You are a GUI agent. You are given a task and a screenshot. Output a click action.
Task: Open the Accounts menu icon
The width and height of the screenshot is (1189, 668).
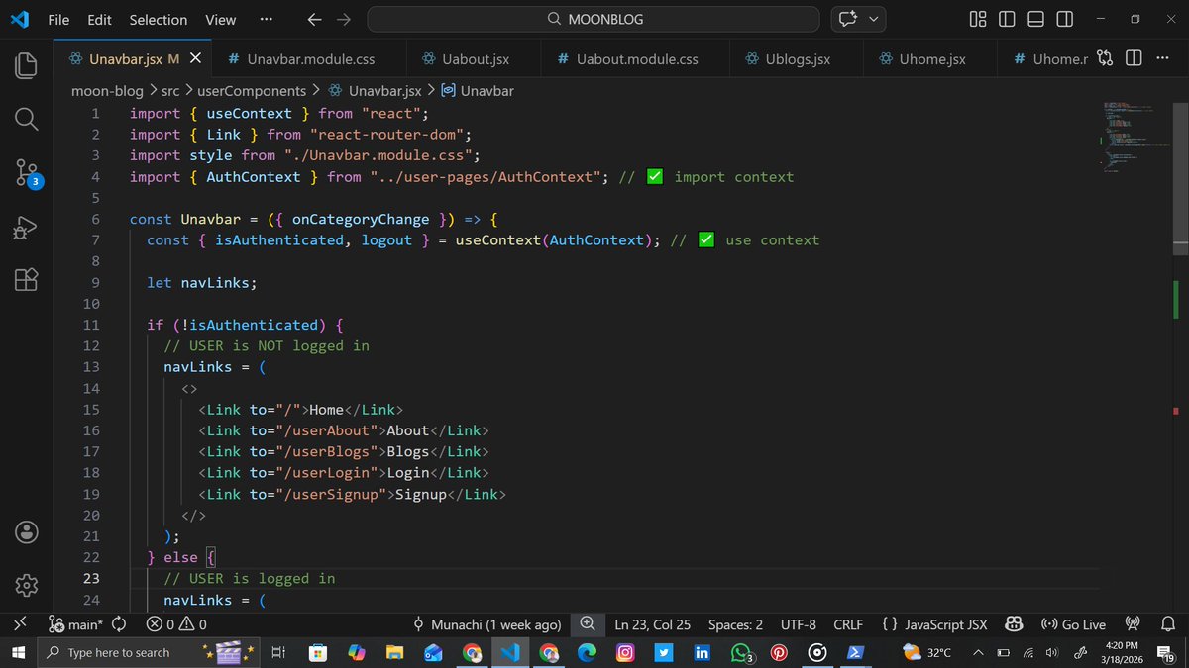click(x=27, y=531)
